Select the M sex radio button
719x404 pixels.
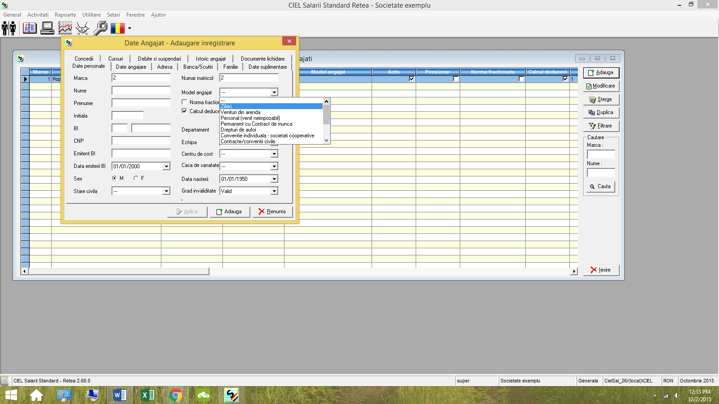coord(114,178)
